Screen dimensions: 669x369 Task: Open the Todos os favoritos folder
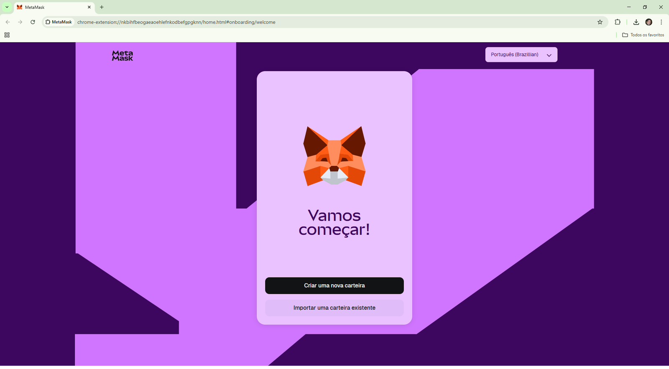pos(643,35)
